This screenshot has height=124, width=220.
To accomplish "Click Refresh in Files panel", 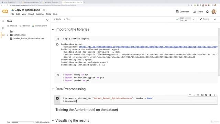I will click(24, 26).
